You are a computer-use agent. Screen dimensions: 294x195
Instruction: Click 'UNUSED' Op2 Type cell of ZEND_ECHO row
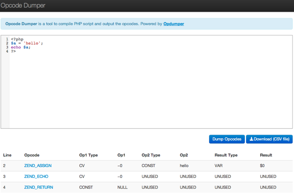click(x=150, y=176)
